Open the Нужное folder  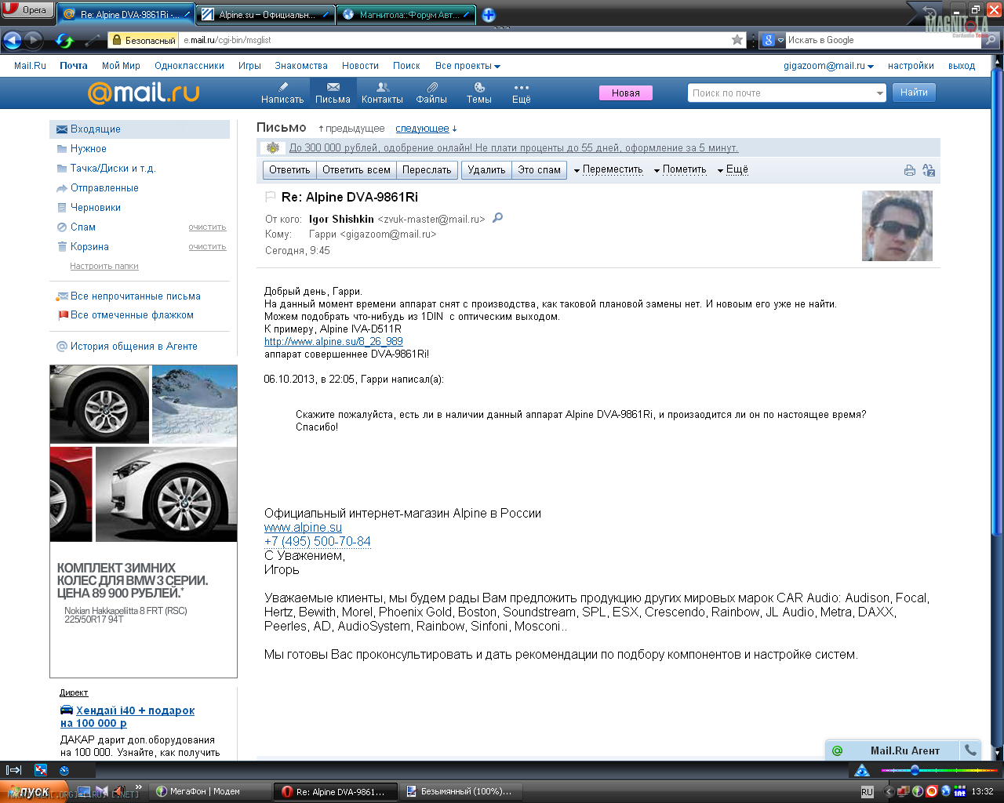pyautogui.click(x=88, y=148)
